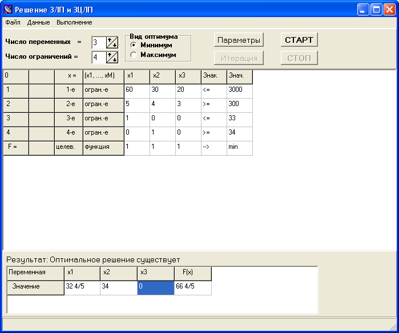
Task: Click the <= sign in constraint 1
Action: [x=214, y=91]
